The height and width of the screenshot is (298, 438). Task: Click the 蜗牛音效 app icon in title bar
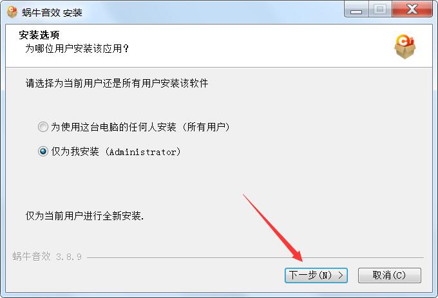pos(12,12)
